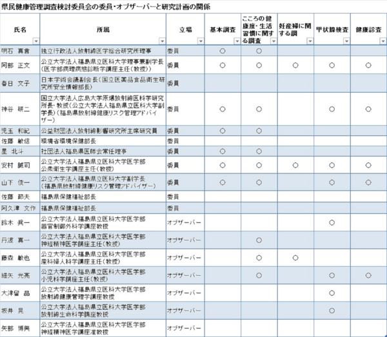Click name cell 山下 俊一
This screenshot has height=337, width=387.
coord(20,182)
